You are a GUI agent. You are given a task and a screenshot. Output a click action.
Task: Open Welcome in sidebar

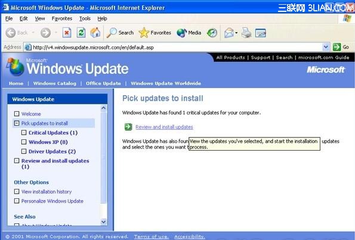click(x=31, y=114)
